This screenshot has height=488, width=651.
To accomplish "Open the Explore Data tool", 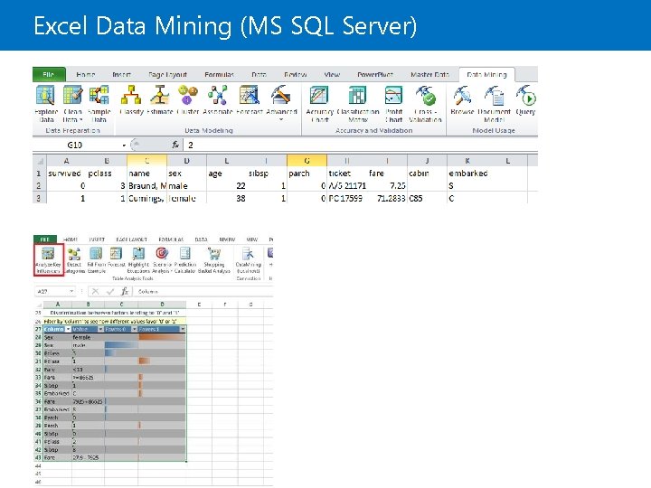I will tap(46, 104).
